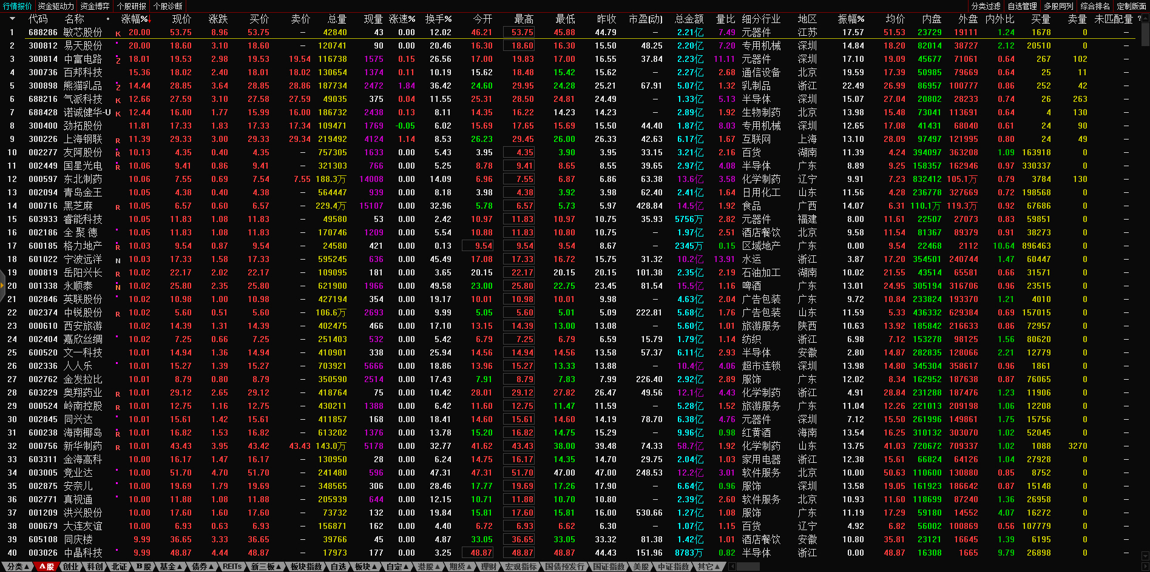The height and width of the screenshot is (572, 1150).
Task: Sort by the 涨幅% column header
Action: pos(135,19)
